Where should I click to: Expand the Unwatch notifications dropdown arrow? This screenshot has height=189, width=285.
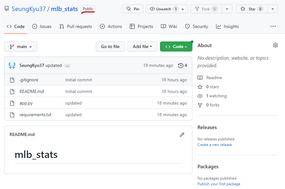(x=183, y=9)
